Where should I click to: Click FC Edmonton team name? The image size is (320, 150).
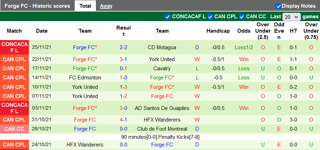(85, 78)
